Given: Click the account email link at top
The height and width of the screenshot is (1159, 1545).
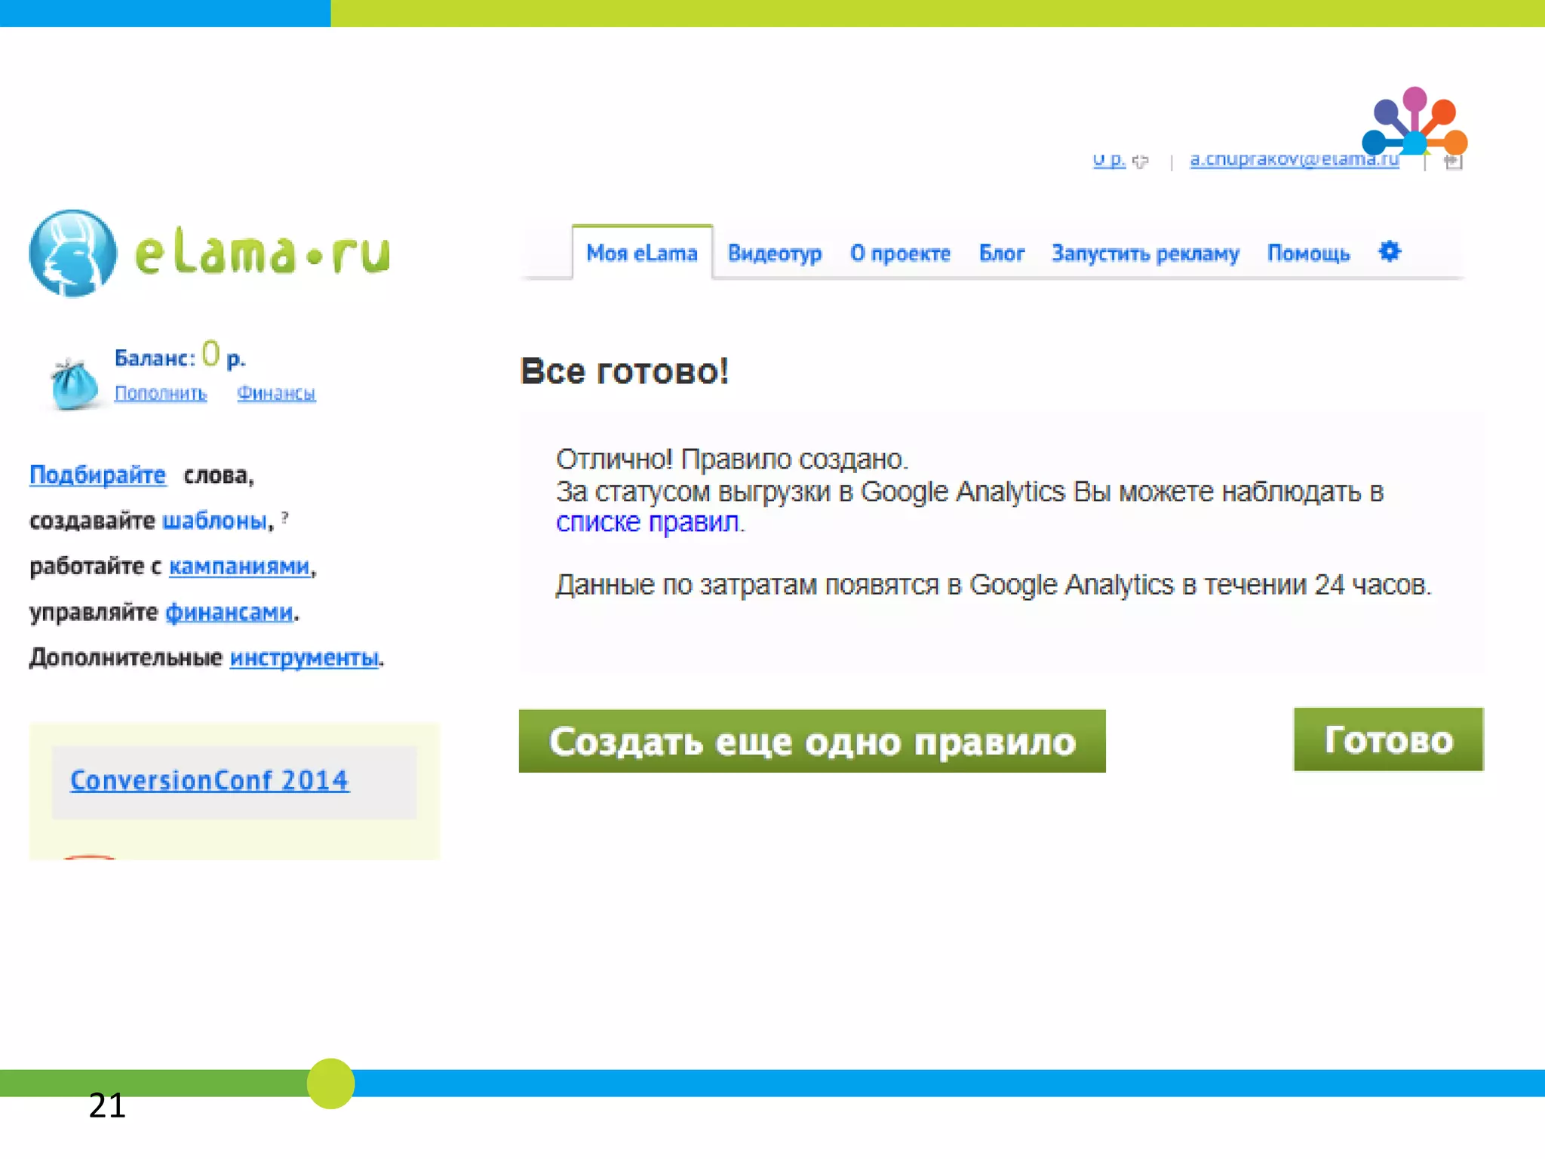Looking at the screenshot, I should pos(1294,160).
